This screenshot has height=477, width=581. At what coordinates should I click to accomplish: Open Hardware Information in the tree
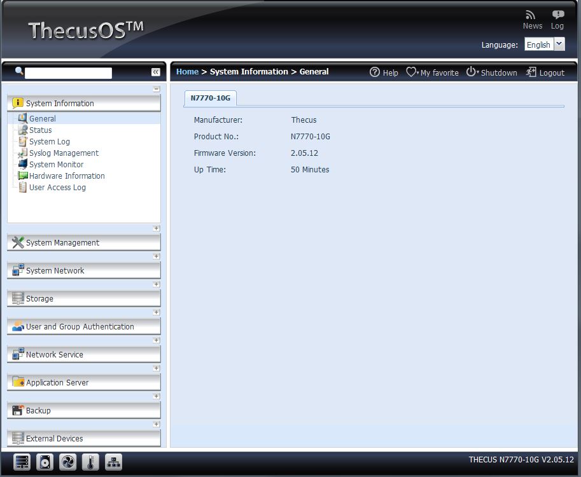[67, 176]
